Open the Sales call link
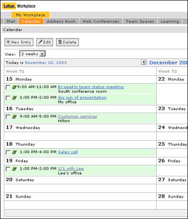Image resolution: width=188 pixels, height=219 pixels. [x=68, y=152]
